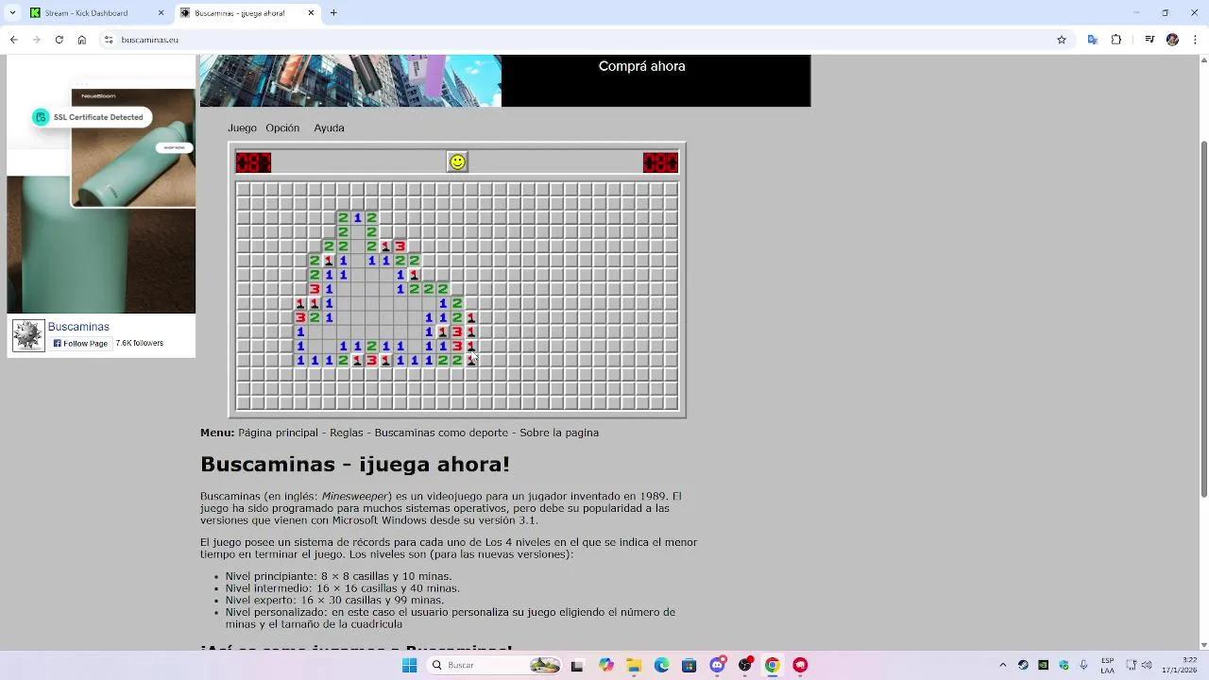Viewport: 1209px width, 680px height.
Task: Open Task View from the taskbar
Action: 577,665
